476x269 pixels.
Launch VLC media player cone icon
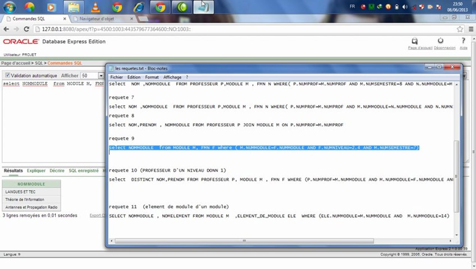pyautogui.click(x=95, y=7)
